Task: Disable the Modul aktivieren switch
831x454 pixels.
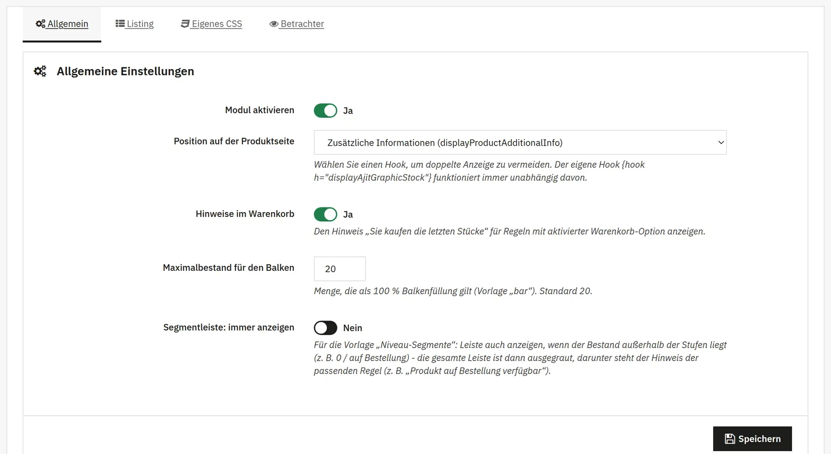Action: (326, 111)
